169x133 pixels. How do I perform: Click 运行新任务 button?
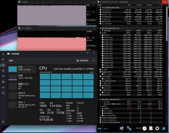point(82,61)
